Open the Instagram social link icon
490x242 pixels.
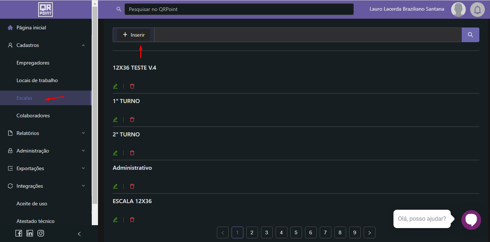click(x=41, y=233)
